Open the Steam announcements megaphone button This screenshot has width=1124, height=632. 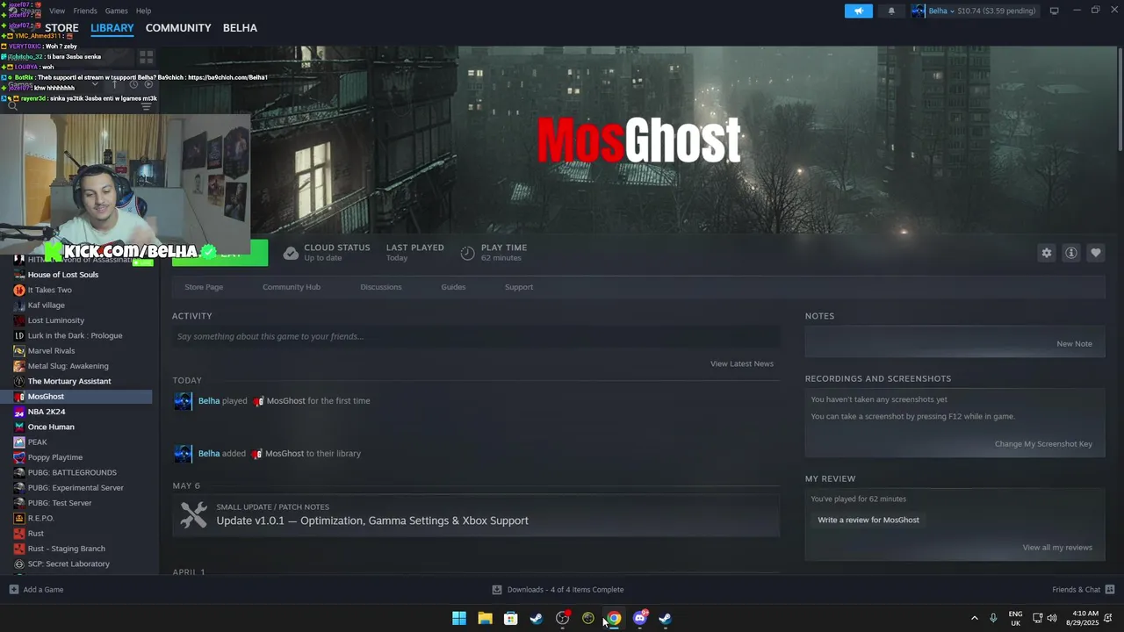coord(859,11)
